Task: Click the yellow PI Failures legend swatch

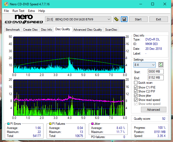Action: pyautogui.click(x=50, y=124)
